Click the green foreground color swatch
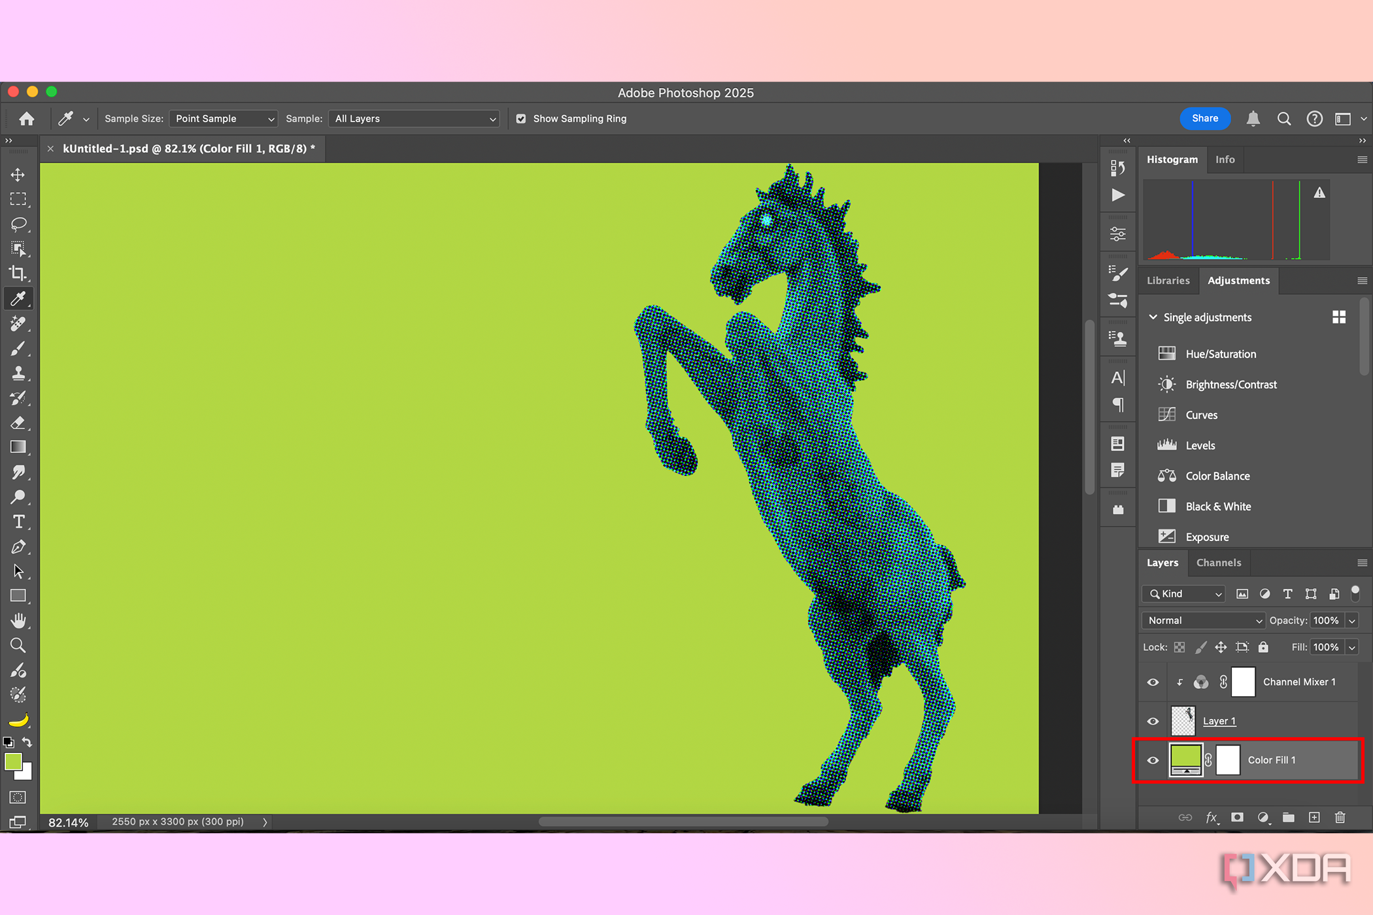Screen dimensions: 1373x915 [x=13, y=762]
